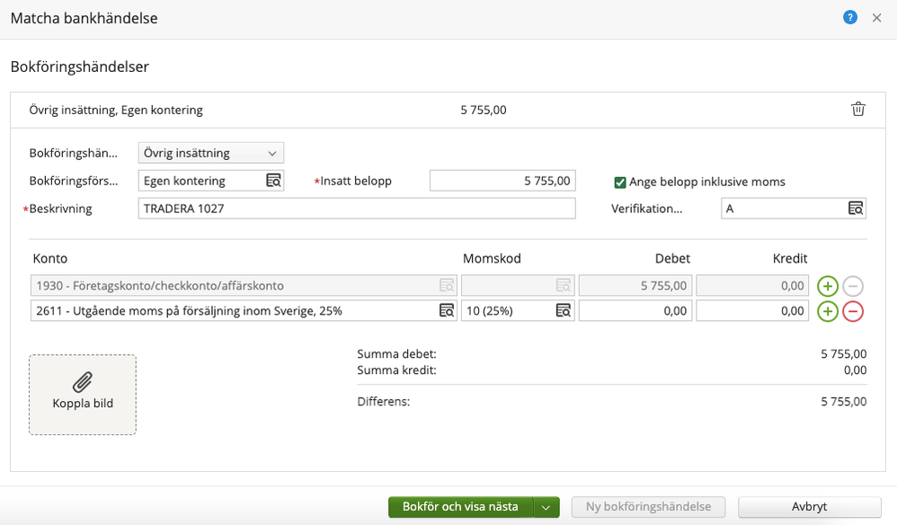Remove 2611 row with red minus icon
Image resolution: width=897 pixels, height=525 pixels.
coord(853,311)
